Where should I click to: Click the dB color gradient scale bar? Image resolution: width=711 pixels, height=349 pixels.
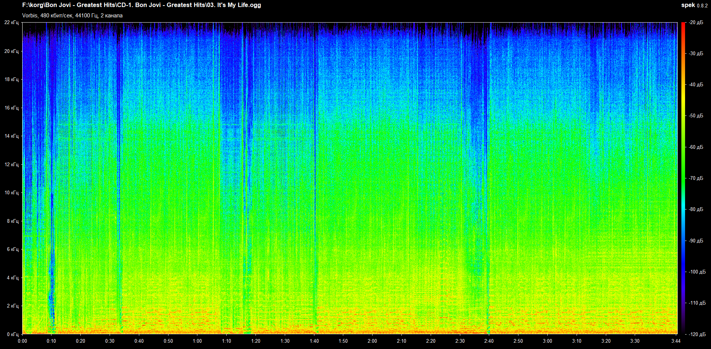coord(683,178)
